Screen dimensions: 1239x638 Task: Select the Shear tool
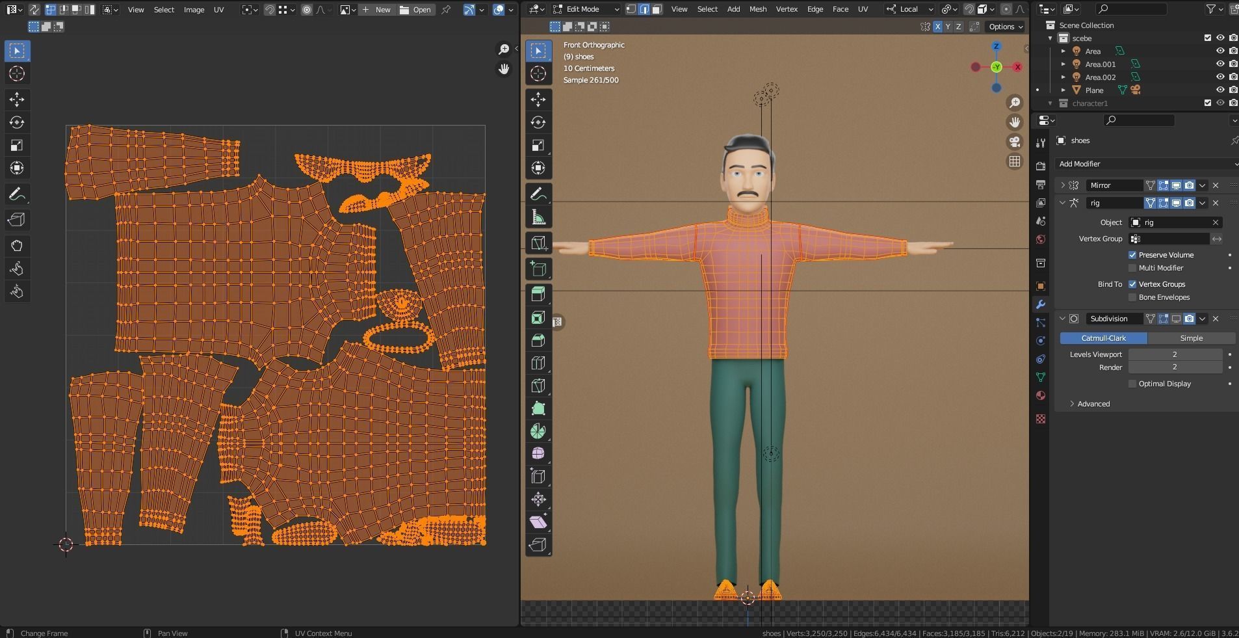538,522
